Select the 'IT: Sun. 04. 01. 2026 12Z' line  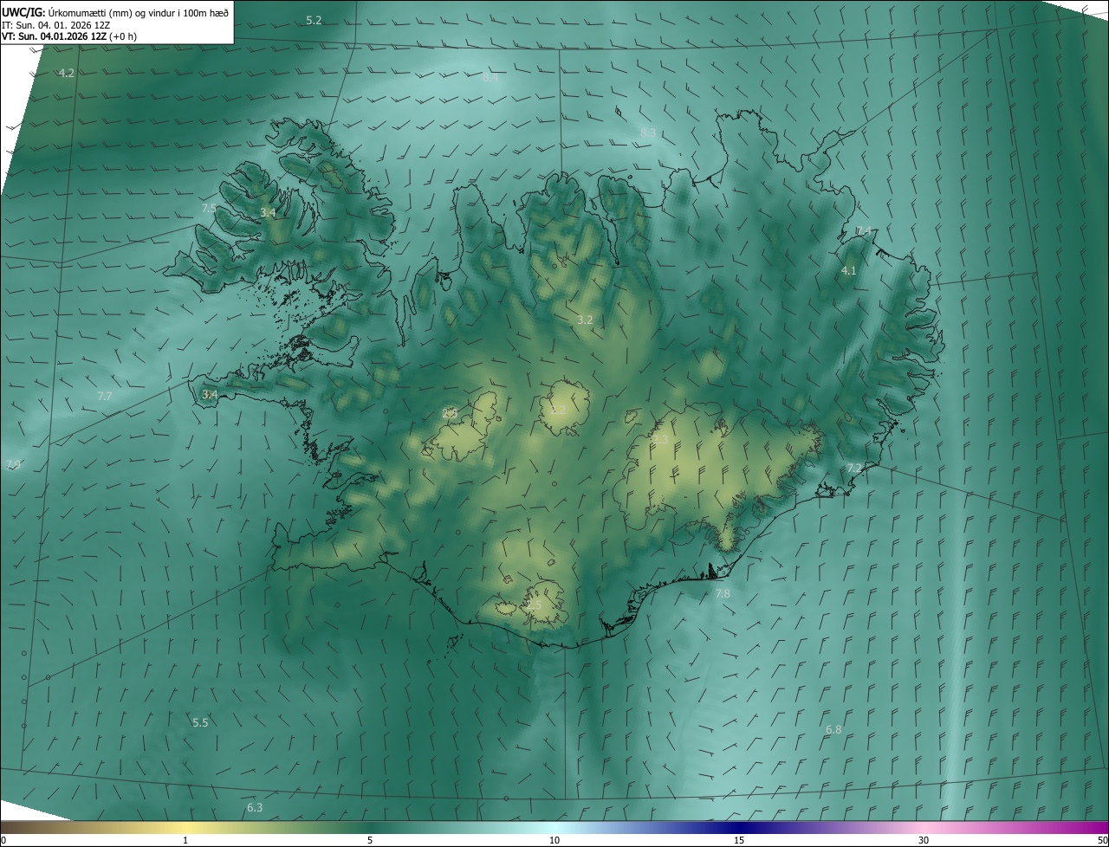point(55,25)
